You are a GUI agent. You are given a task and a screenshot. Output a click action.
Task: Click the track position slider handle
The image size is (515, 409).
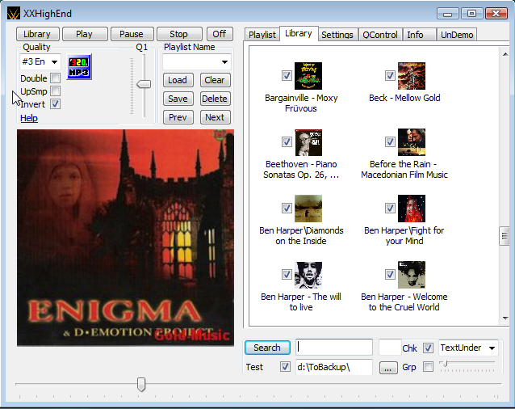(x=141, y=384)
